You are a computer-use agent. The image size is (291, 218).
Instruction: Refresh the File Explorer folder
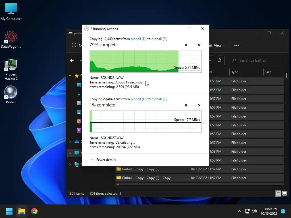pyautogui.click(x=219, y=60)
